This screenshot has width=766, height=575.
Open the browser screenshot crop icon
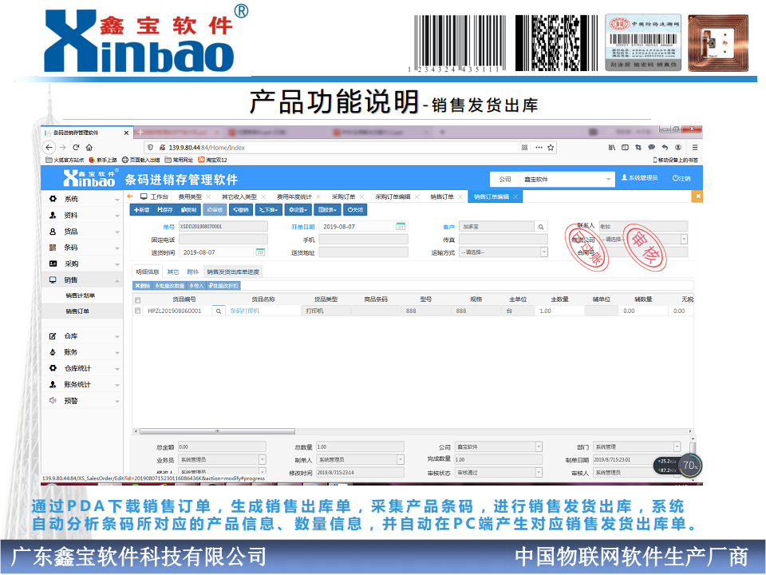[x=638, y=147]
